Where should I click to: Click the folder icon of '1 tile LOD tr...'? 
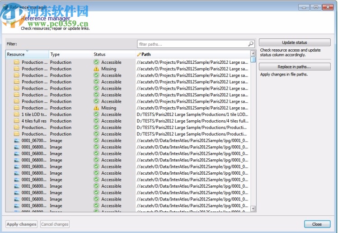[17, 114]
